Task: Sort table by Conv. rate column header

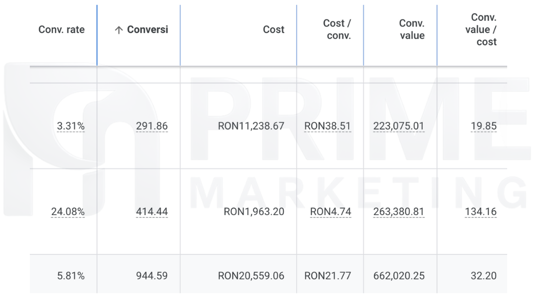Action: pyautogui.click(x=61, y=30)
